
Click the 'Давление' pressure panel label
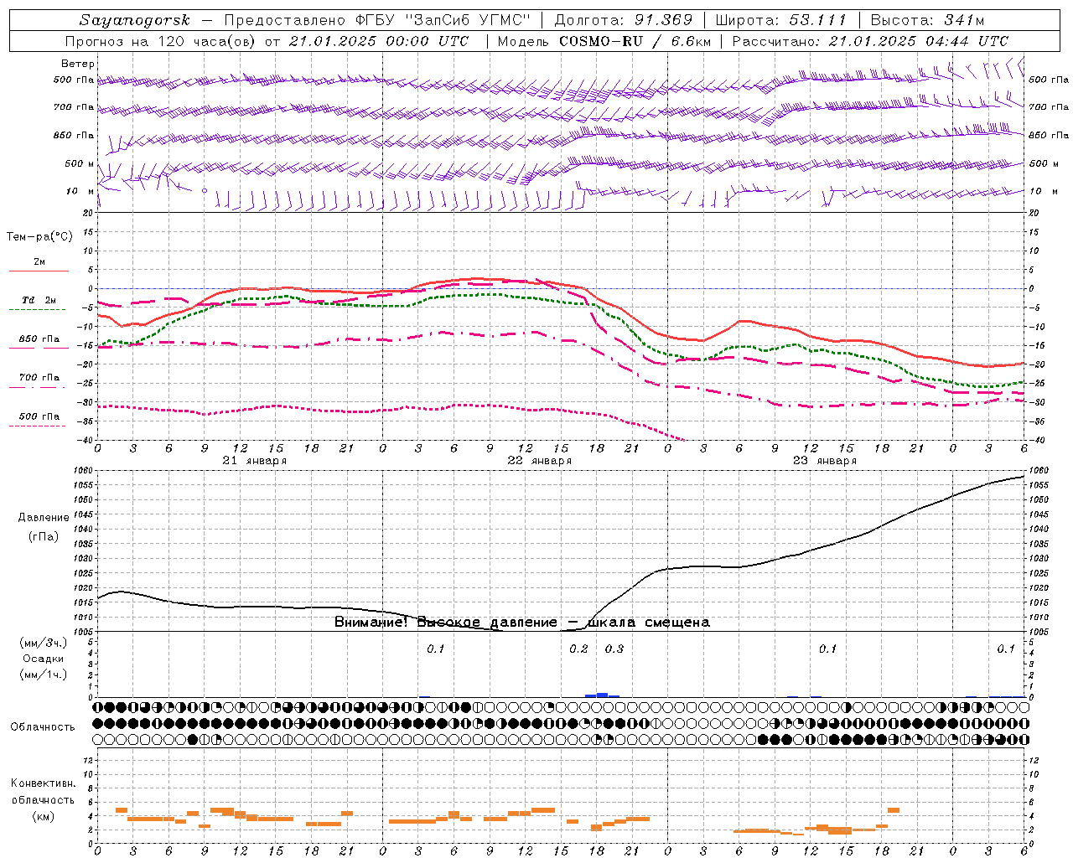pos(44,517)
